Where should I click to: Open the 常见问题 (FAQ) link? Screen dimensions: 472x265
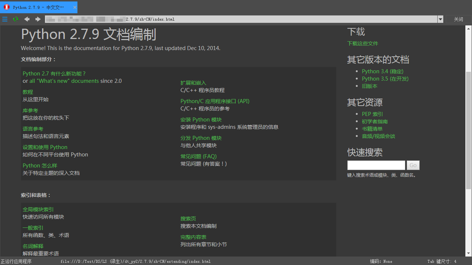pyautogui.click(x=198, y=156)
